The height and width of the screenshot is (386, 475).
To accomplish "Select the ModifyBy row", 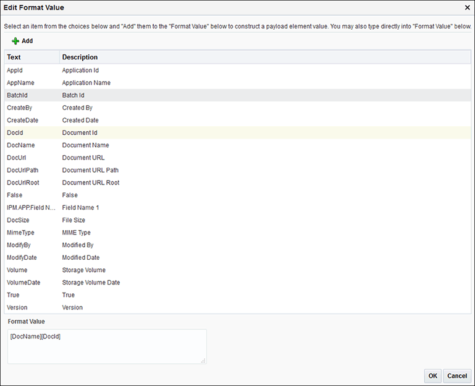I will coord(237,245).
